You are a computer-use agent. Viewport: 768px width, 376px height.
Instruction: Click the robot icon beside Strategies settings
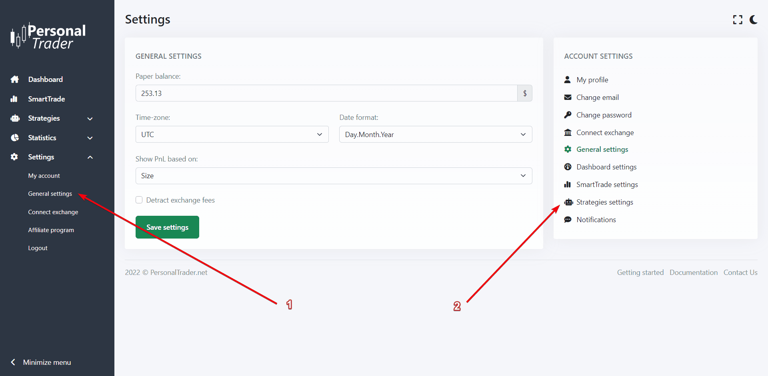click(x=568, y=202)
